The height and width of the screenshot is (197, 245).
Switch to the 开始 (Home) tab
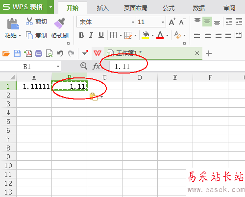(73, 8)
